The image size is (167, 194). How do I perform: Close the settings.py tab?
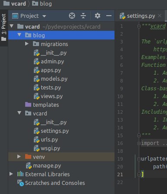(x=160, y=16)
